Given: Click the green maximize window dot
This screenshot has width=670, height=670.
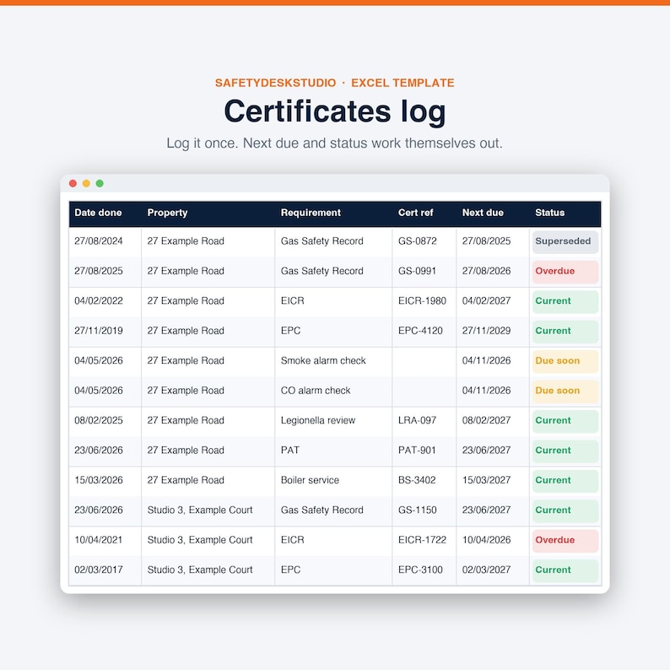Looking at the screenshot, I should pos(100,183).
